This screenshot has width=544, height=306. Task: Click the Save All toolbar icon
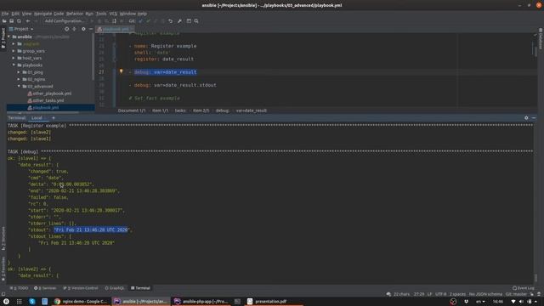pyautogui.click(x=11, y=21)
